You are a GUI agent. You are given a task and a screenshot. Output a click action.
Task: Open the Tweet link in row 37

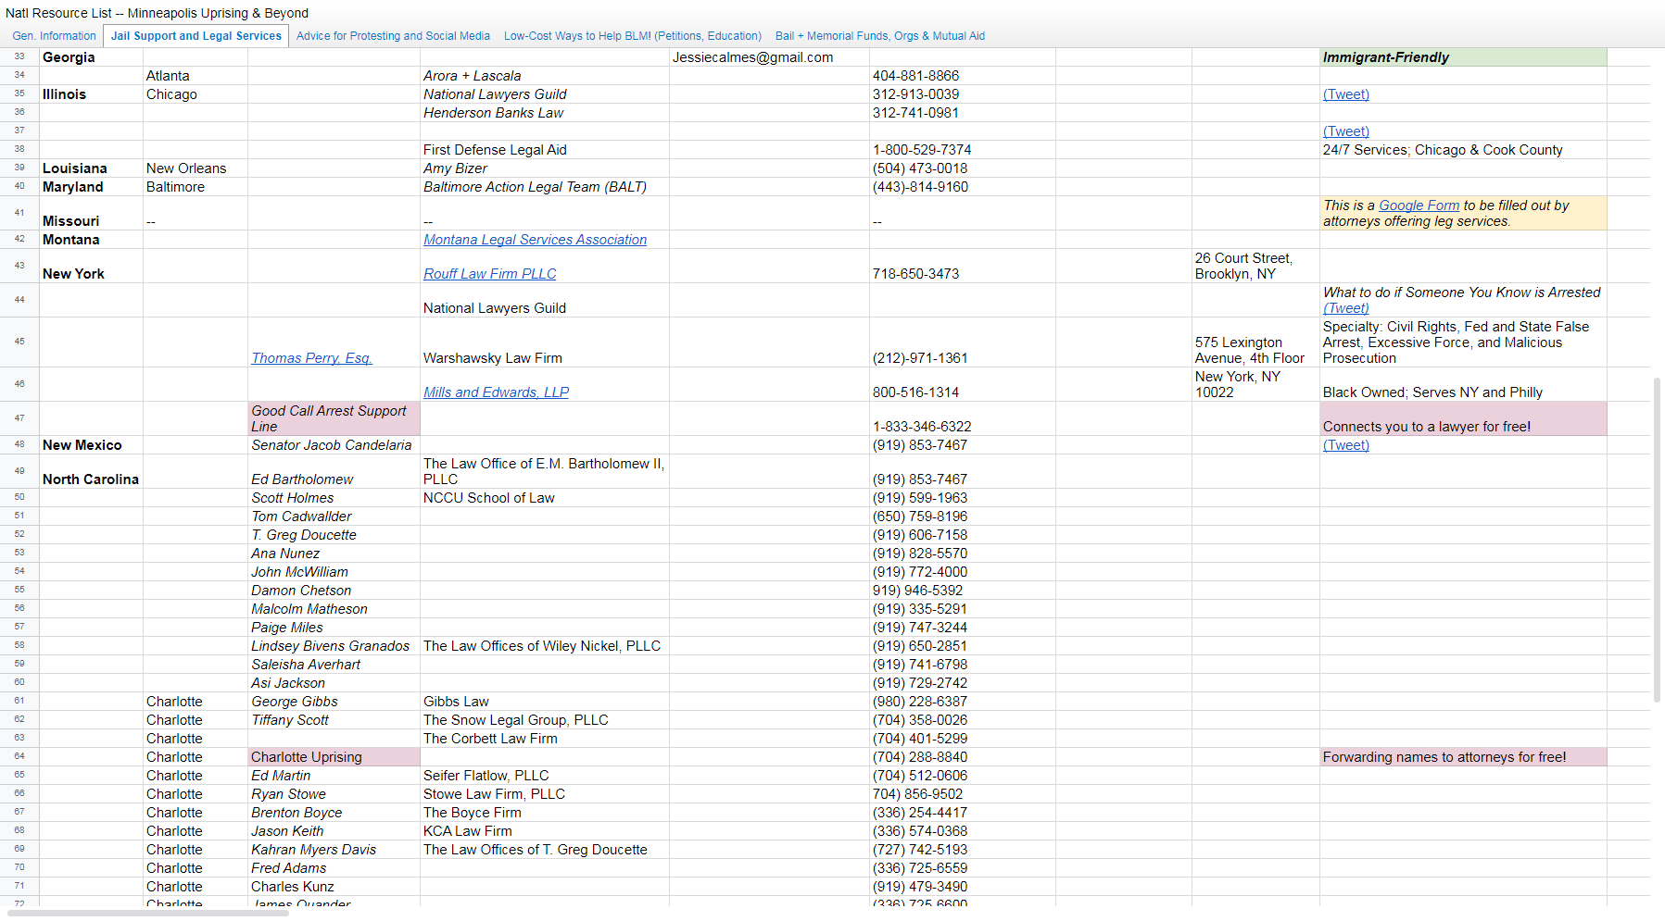(1345, 131)
